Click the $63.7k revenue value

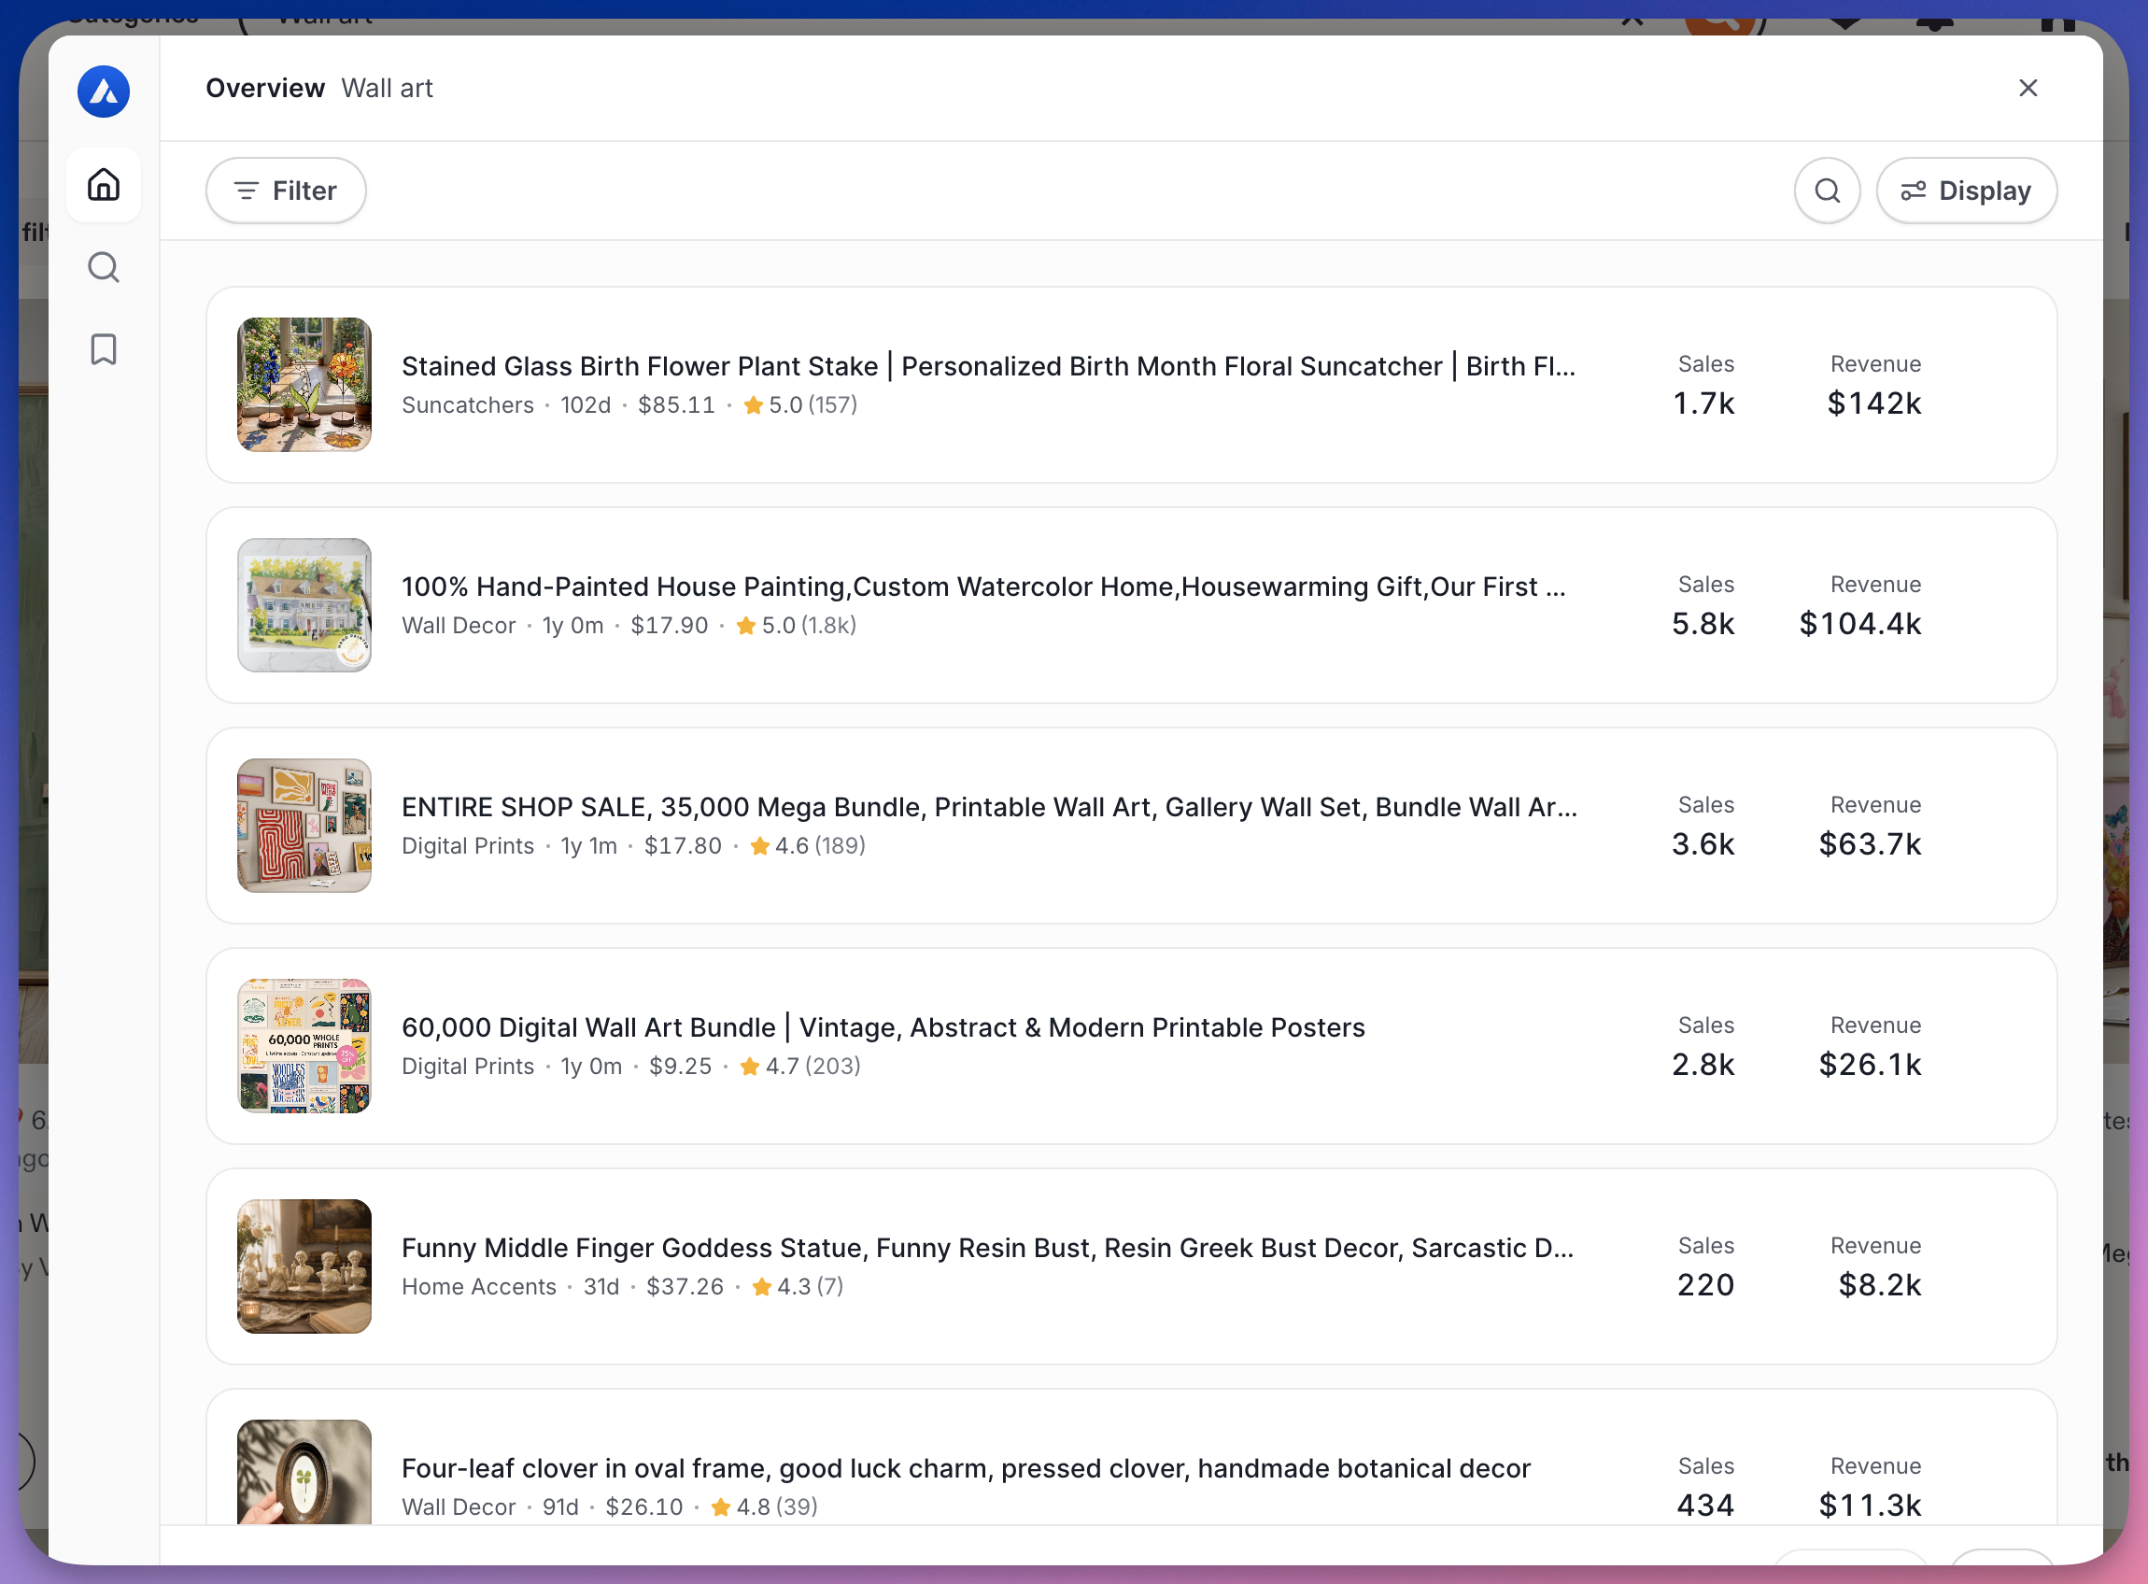(1870, 844)
